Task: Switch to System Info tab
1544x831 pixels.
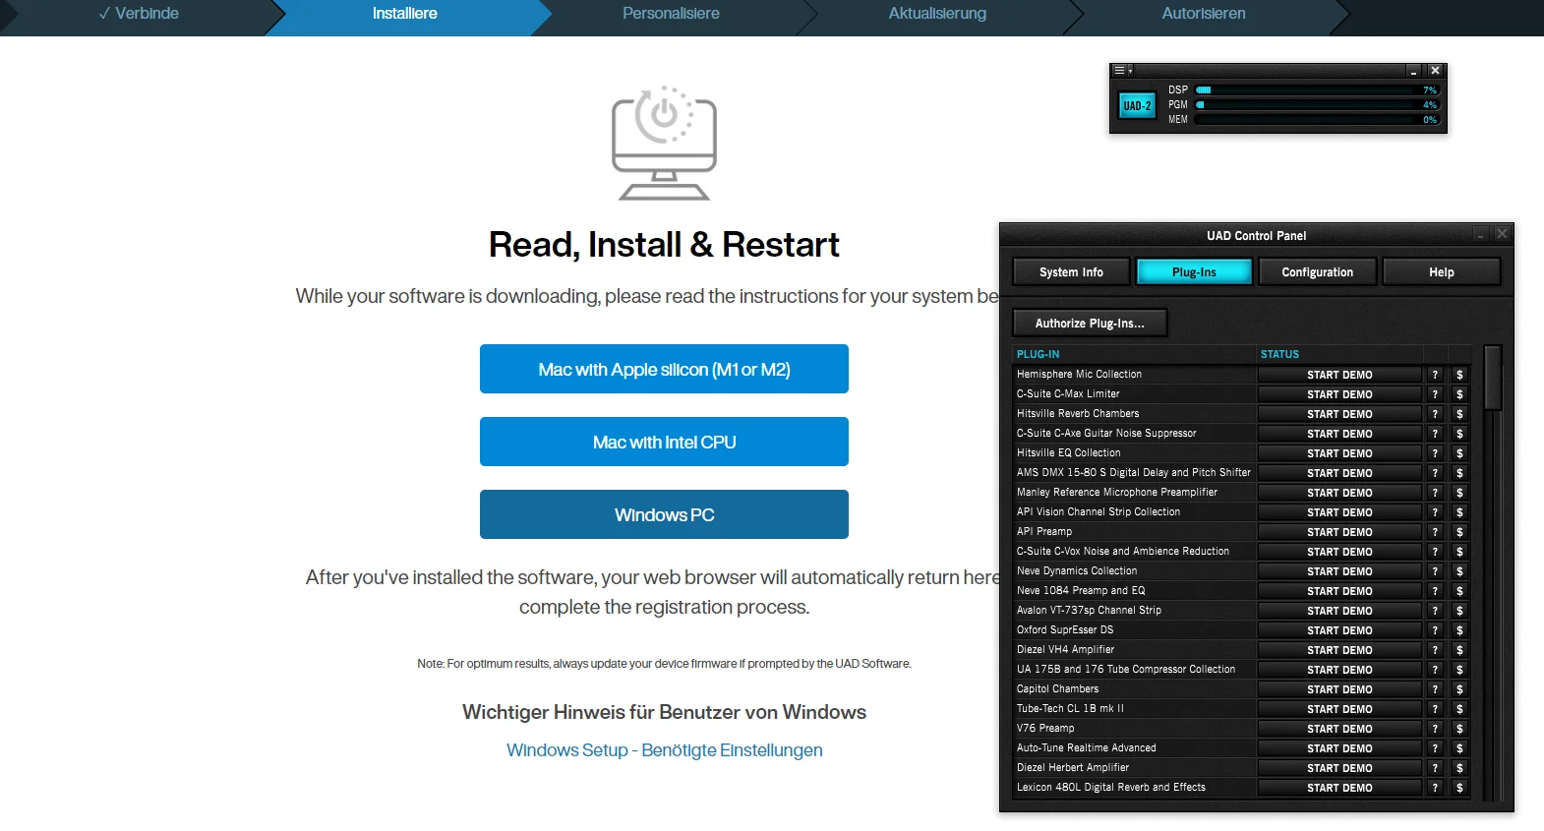Action: 1071,272
